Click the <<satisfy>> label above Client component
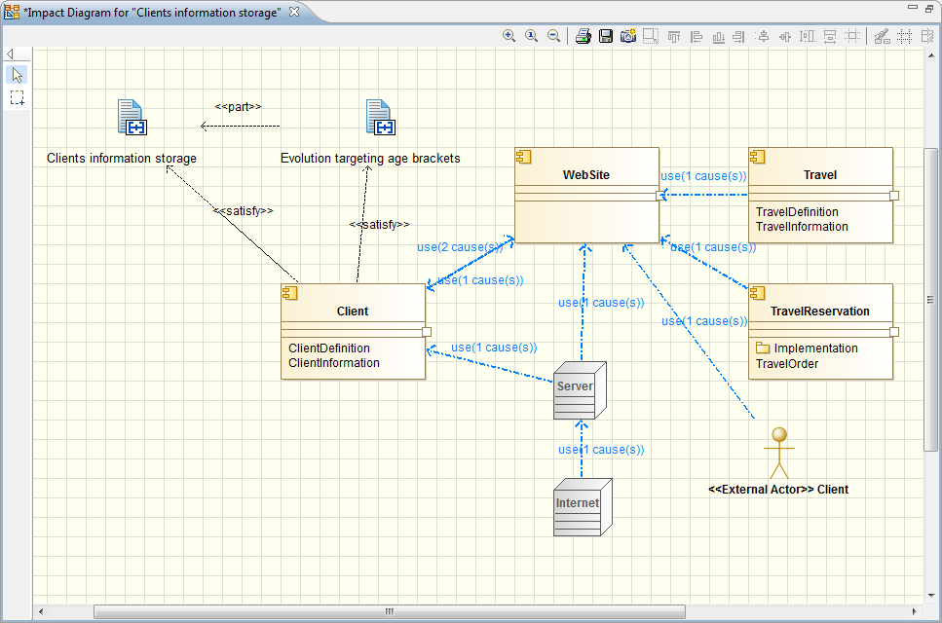The image size is (942, 623). tap(379, 225)
